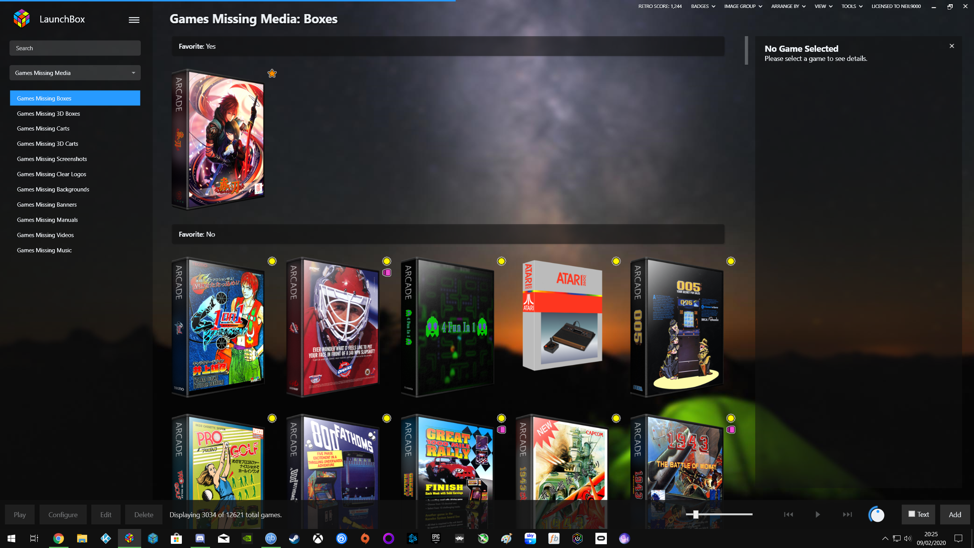Viewport: 974px width, 548px height.
Task: Click the yellow badge on the Atari 2600 box
Action: click(616, 261)
